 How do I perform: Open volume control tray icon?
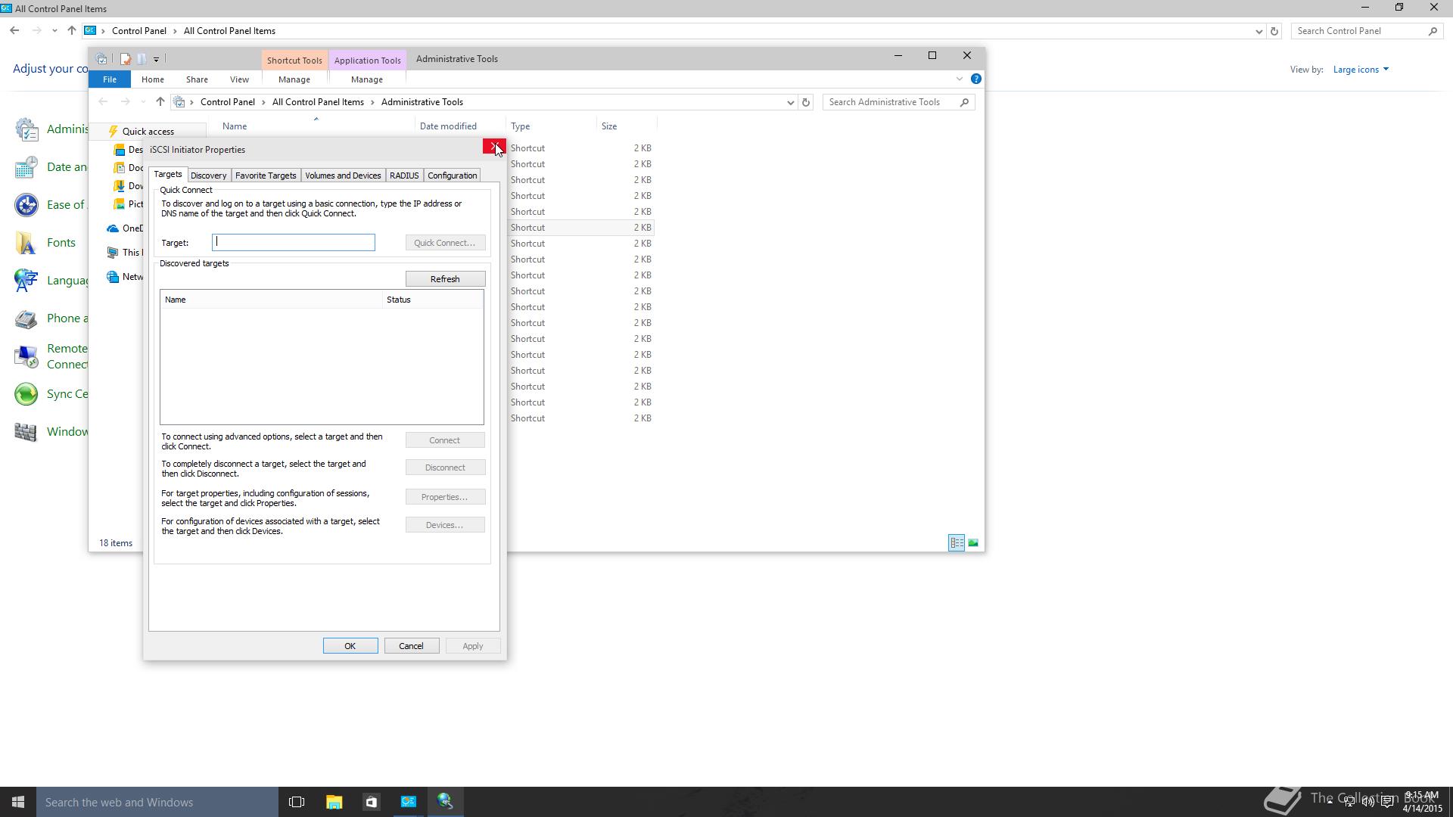tap(1368, 802)
